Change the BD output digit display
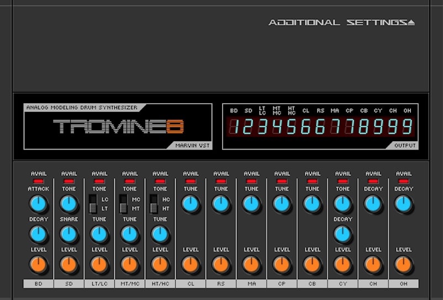Screen dimensions: 443x300 point(234,126)
